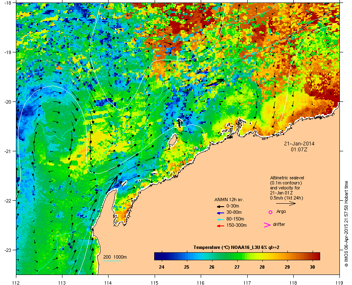This screenshot has height=285, width=352.
Task: Click the latitude label -20
Action: [8, 102]
